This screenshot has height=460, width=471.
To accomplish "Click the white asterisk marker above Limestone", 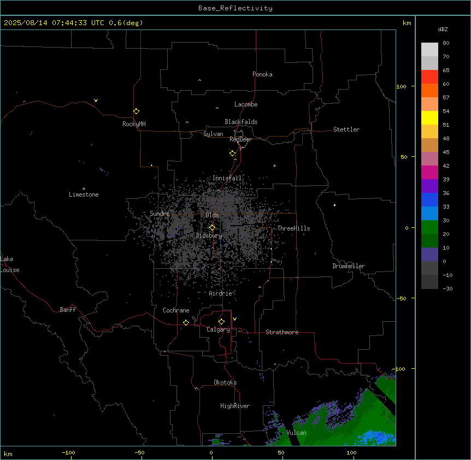I will click(84, 188).
